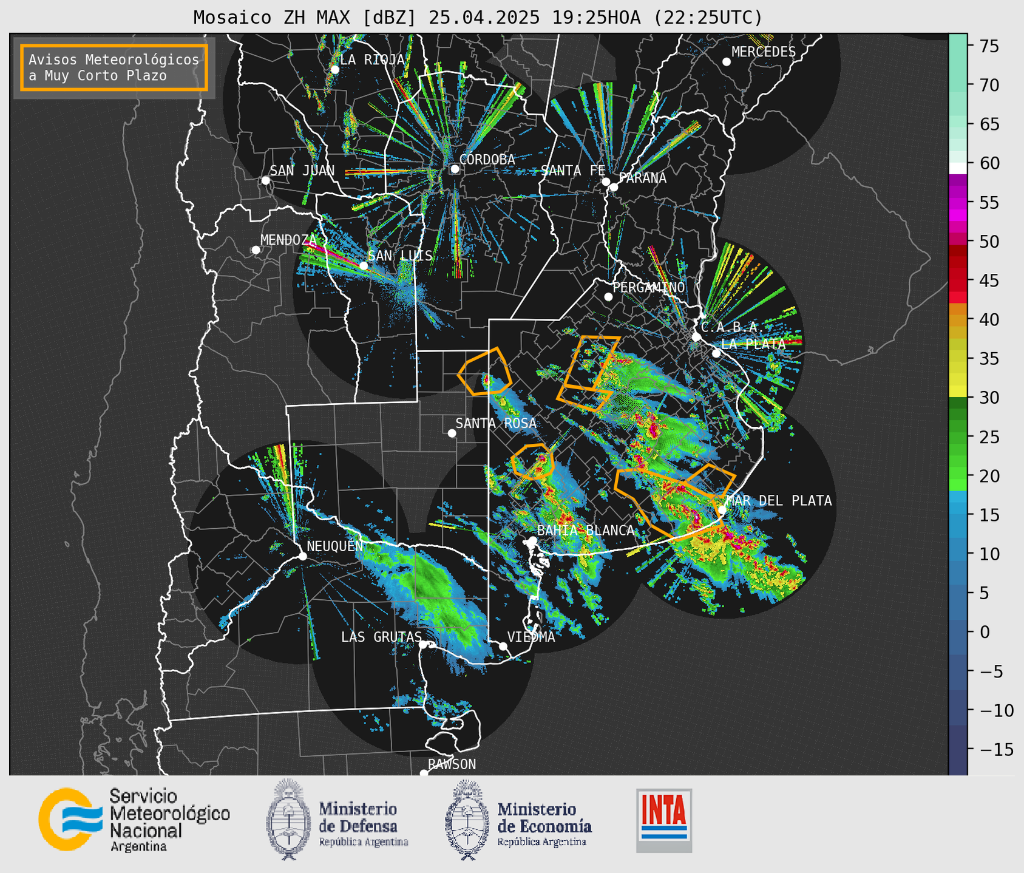This screenshot has height=873, width=1024.
Task: Click the Ministerio de Economía emblem
Action: coord(467,820)
